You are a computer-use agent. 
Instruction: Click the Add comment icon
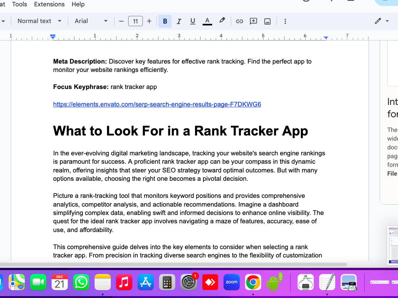point(253,21)
